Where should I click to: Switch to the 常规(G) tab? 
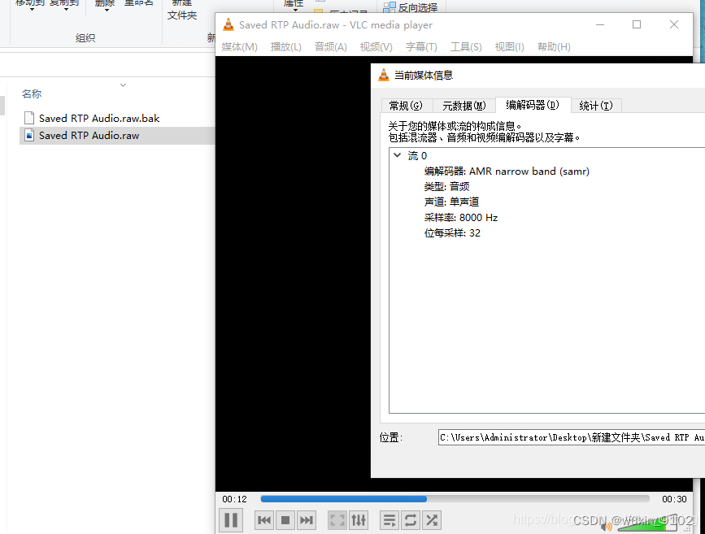tap(406, 106)
